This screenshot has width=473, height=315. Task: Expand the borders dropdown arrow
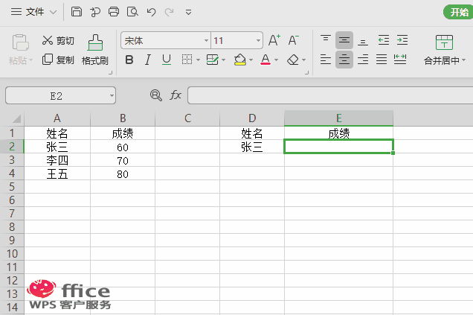pos(198,60)
